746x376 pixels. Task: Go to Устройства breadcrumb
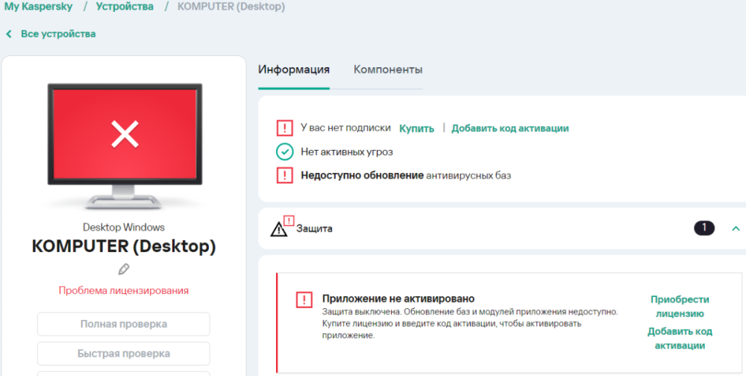pos(125,7)
